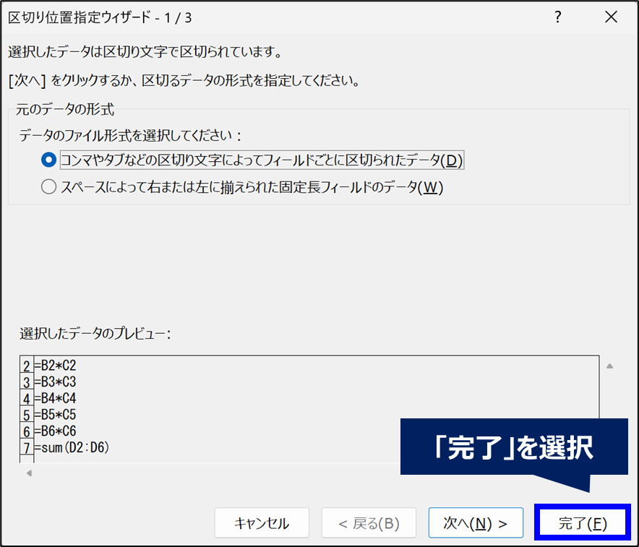Click row number 2 in preview header
This screenshot has width=639, height=547.
(x=26, y=366)
